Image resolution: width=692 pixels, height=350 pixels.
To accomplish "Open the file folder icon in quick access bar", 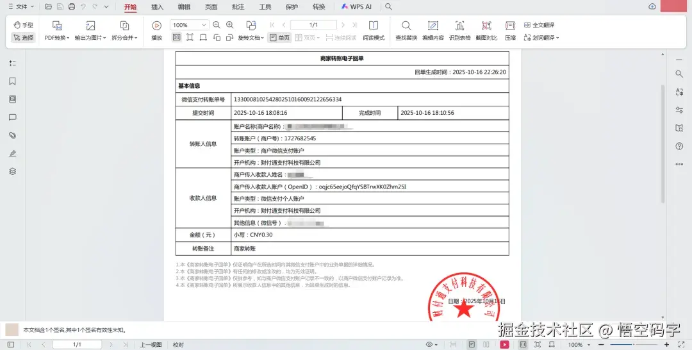I will coord(49,6).
